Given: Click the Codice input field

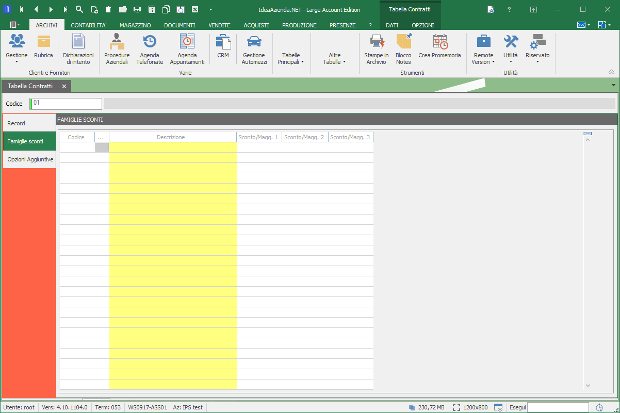Looking at the screenshot, I should click(66, 104).
